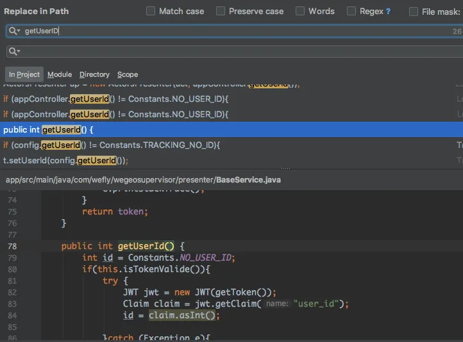Switch to the Directory scope tab

pos(94,74)
